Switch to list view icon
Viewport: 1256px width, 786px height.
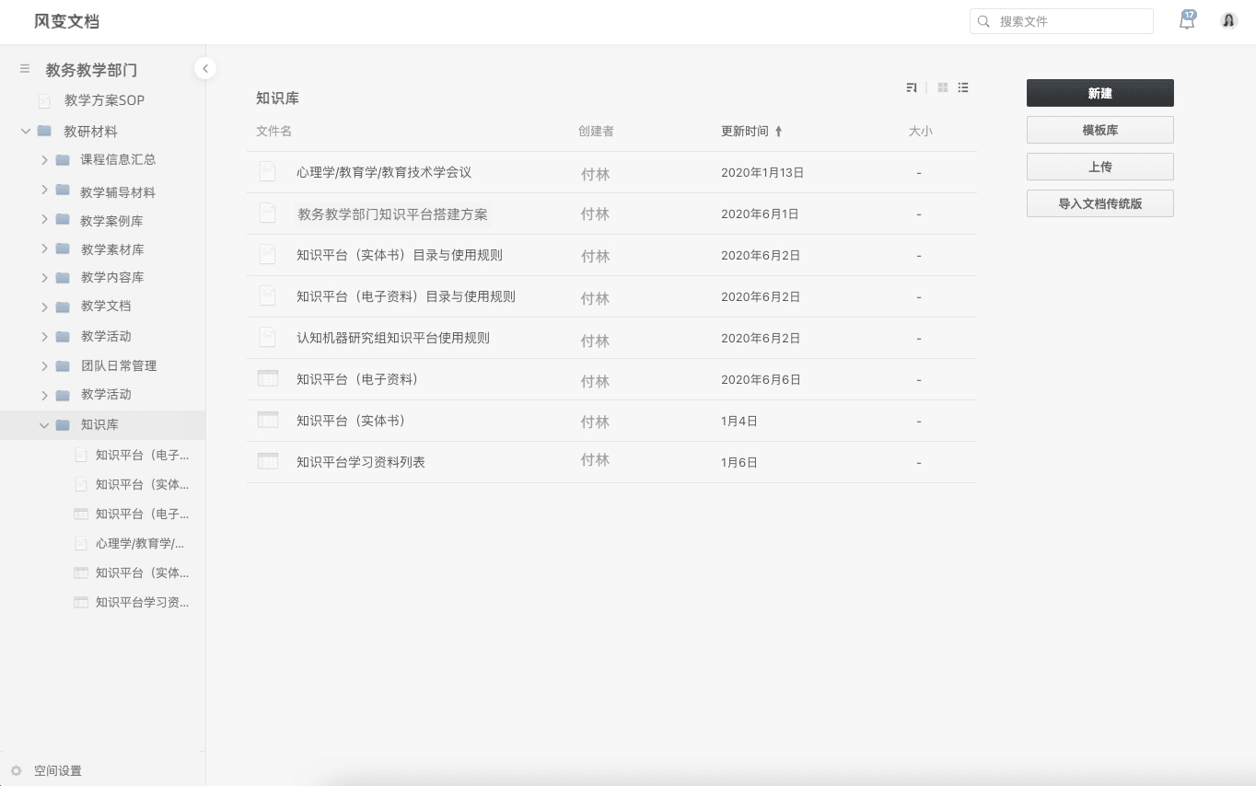pyautogui.click(x=963, y=87)
